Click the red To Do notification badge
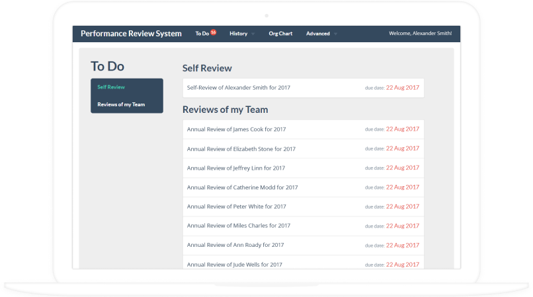 click(x=214, y=32)
